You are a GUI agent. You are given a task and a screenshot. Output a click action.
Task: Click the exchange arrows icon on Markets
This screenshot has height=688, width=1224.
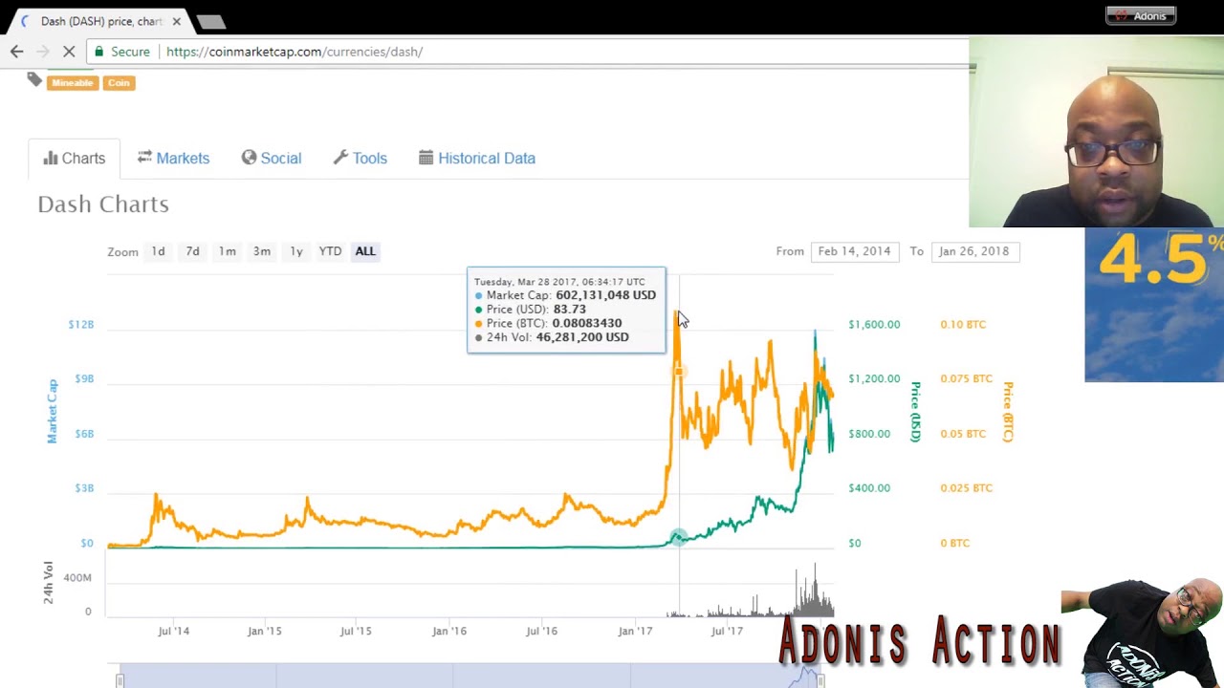coord(144,157)
